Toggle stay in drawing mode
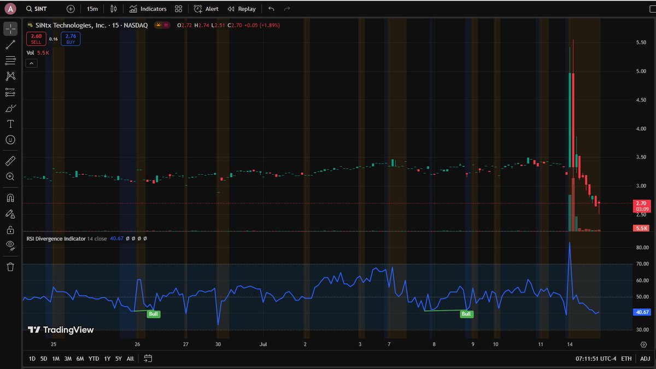 tap(10, 214)
